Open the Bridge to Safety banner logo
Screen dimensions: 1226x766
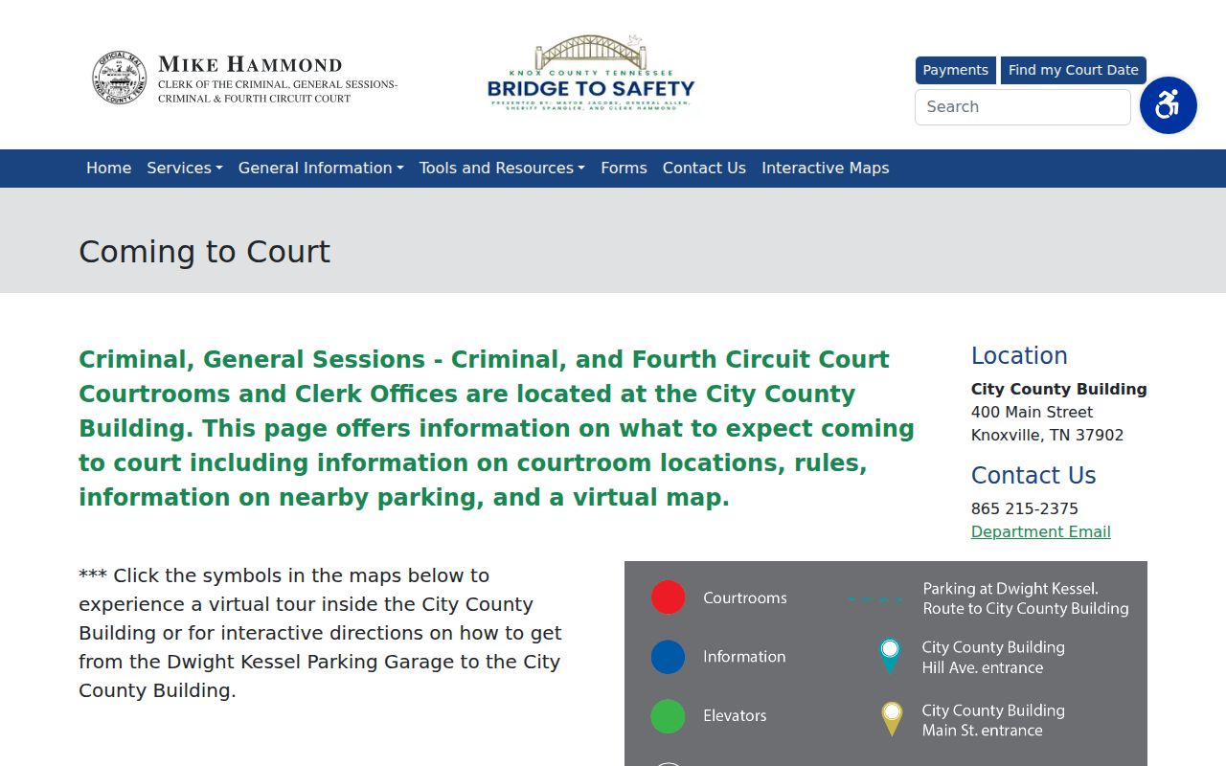tap(590, 74)
